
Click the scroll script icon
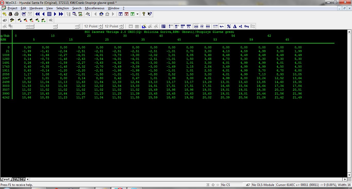pyautogui.click(x=80, y=14)
